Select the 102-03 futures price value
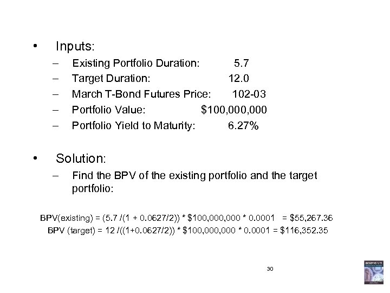Image resolution: width=390 pixels, height=293 pixels. pos(248,94)
